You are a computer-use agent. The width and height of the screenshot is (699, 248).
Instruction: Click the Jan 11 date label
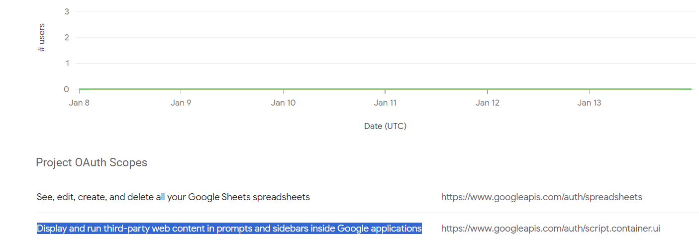[x=385, y=103]
